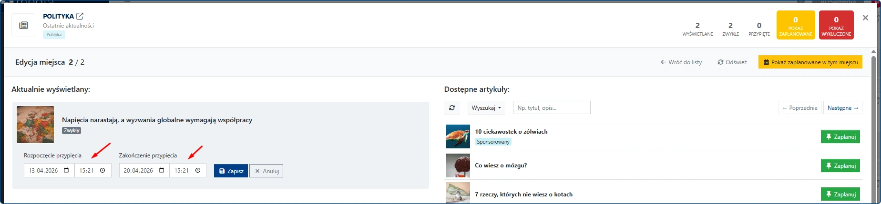Open clock picker for start time
Image resolution: width=881 pixels, height=204 pixels.
coord(102,170)
